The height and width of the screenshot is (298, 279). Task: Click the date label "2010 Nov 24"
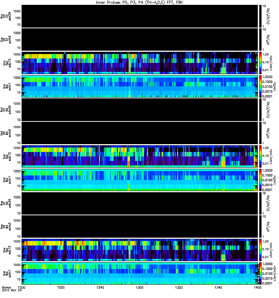tap(12, 291)
